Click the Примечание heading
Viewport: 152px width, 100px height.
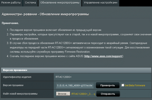pos(10,23)
